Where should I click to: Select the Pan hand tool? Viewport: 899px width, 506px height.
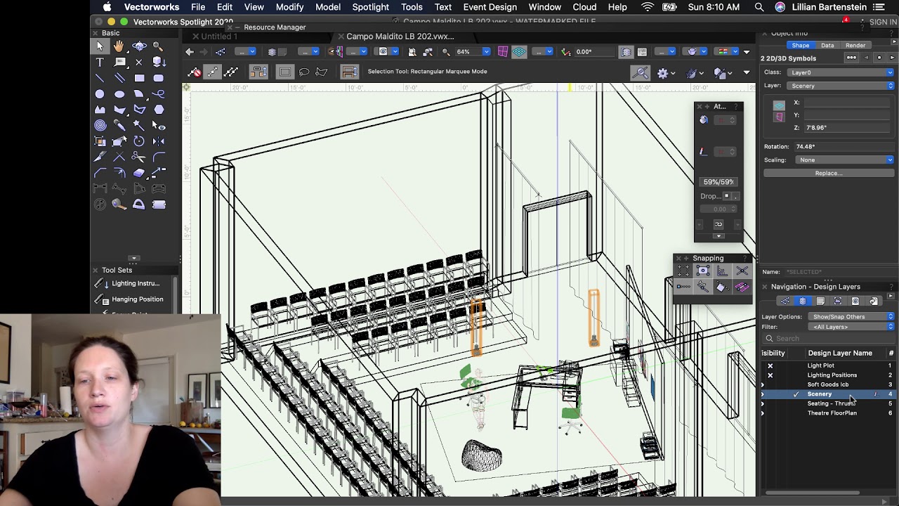119,46
